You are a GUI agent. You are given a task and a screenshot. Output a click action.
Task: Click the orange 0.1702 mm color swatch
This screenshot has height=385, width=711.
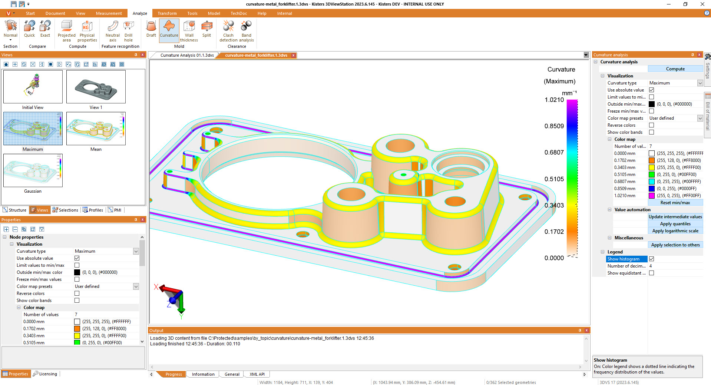click(651, 160)
